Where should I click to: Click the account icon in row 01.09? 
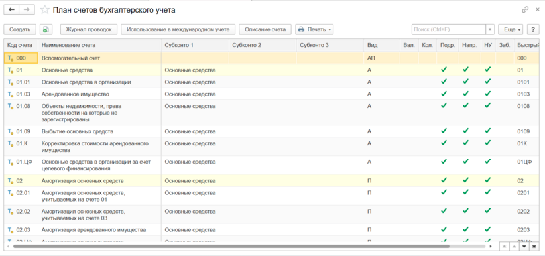click(x=11, y=132)
